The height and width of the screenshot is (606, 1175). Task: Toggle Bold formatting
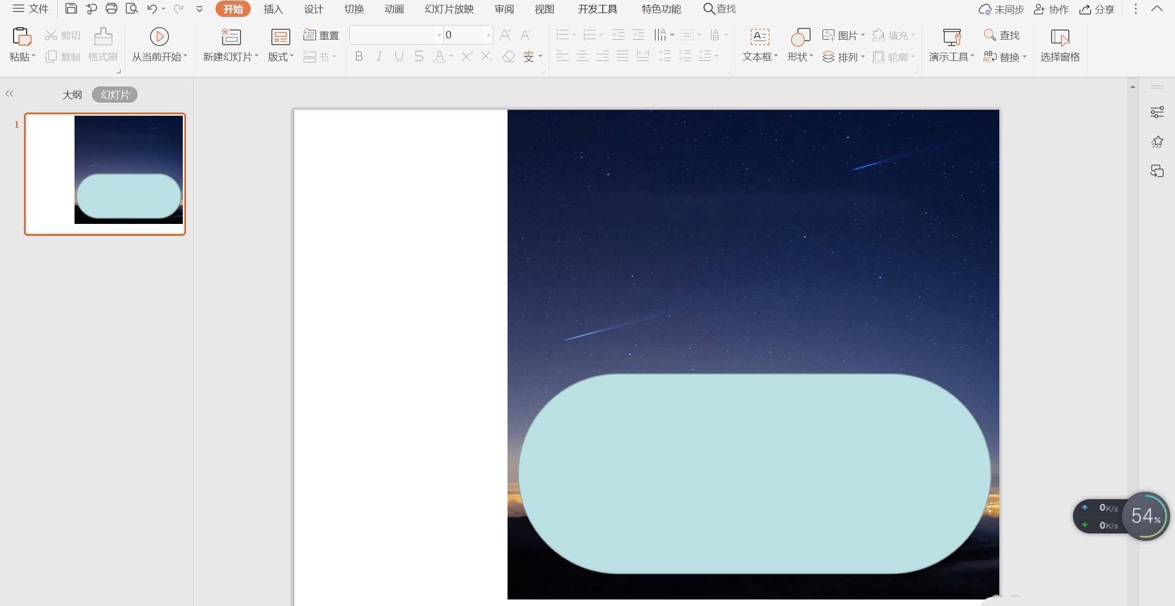click(x=358, y=56)
